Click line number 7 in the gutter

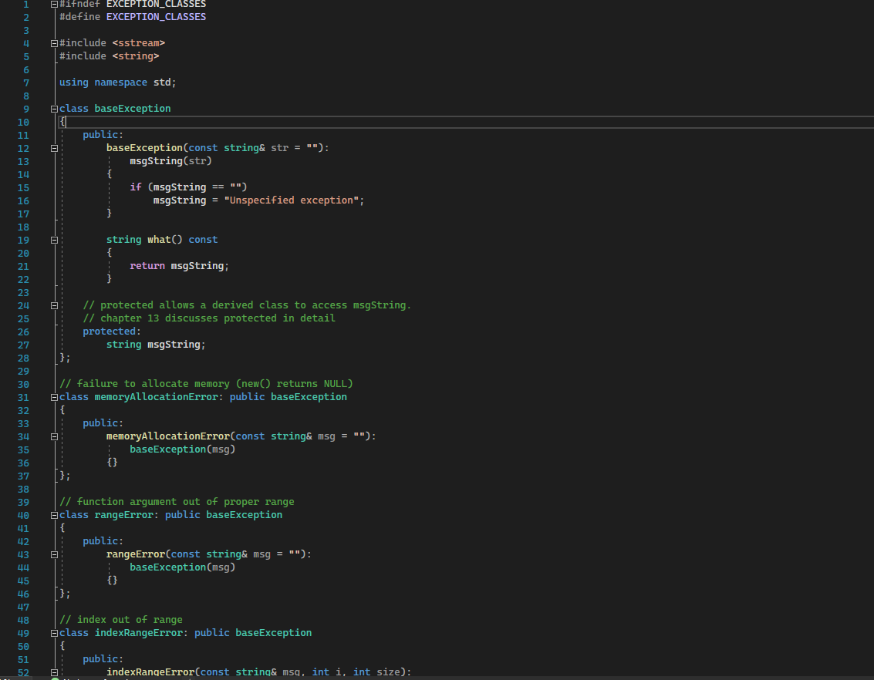point(26,83)
